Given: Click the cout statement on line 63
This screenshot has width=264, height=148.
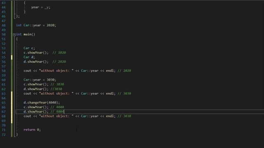Looking at the screenshot, I should pos(70,94).
